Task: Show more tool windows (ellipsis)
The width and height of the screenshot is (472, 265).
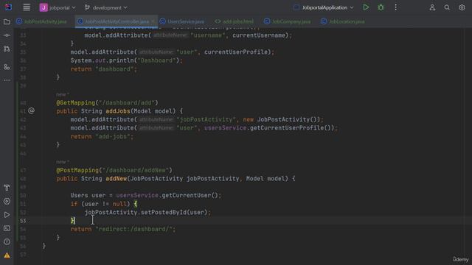Action: (x=7, y=80)
